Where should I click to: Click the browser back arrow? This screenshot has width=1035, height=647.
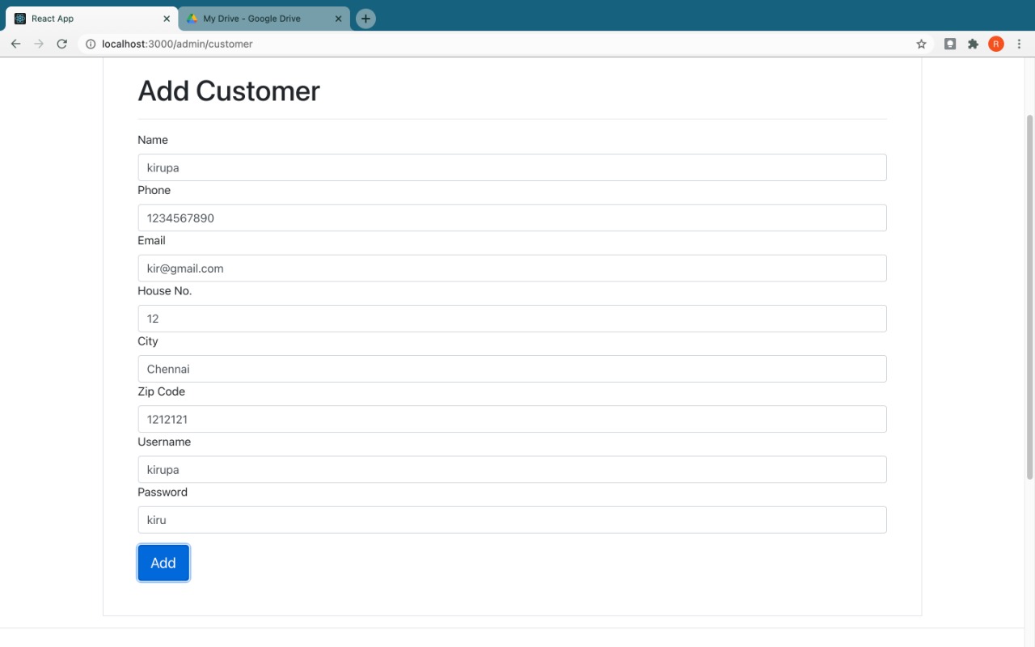(15, 44)
